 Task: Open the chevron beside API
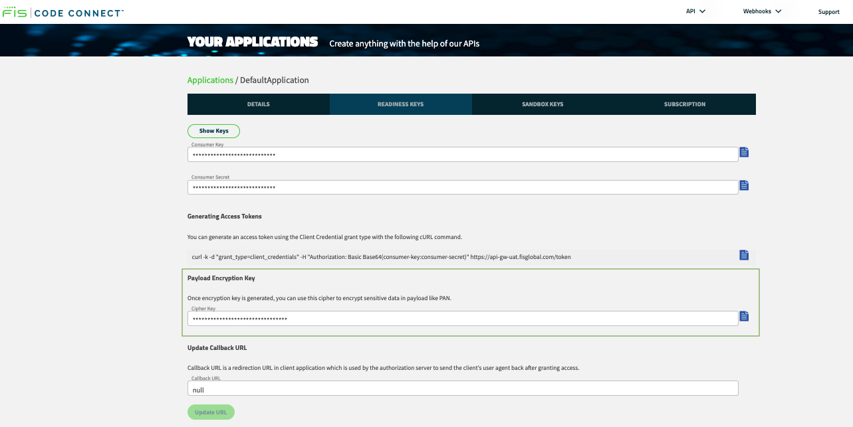[703, 11]
